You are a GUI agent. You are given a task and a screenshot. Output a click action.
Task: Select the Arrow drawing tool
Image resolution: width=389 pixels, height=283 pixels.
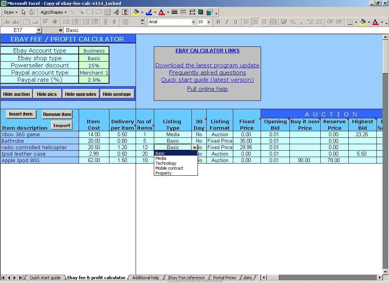pyautogui.click(x=81, y=12)
